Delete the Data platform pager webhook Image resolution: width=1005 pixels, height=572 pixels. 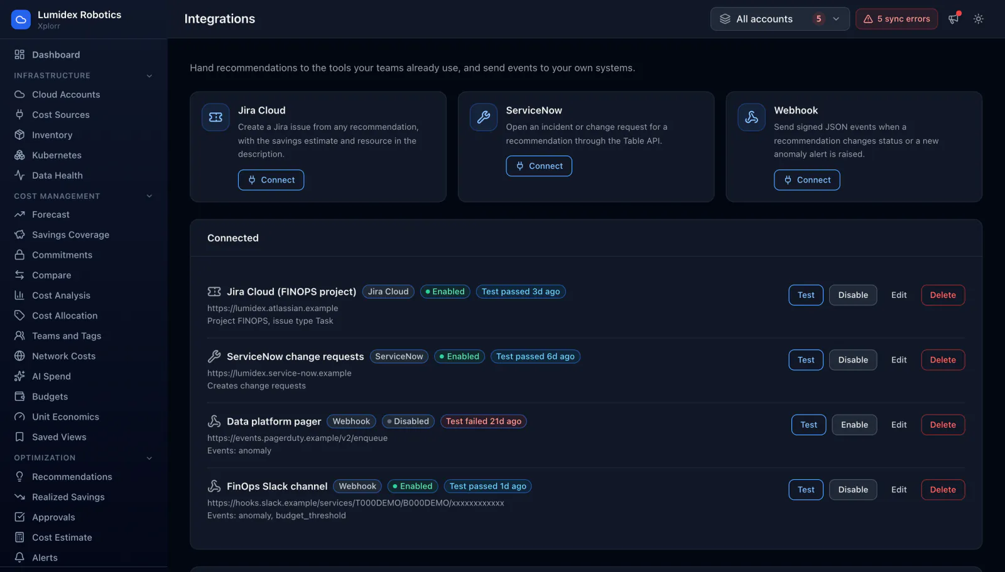(943, 425)
